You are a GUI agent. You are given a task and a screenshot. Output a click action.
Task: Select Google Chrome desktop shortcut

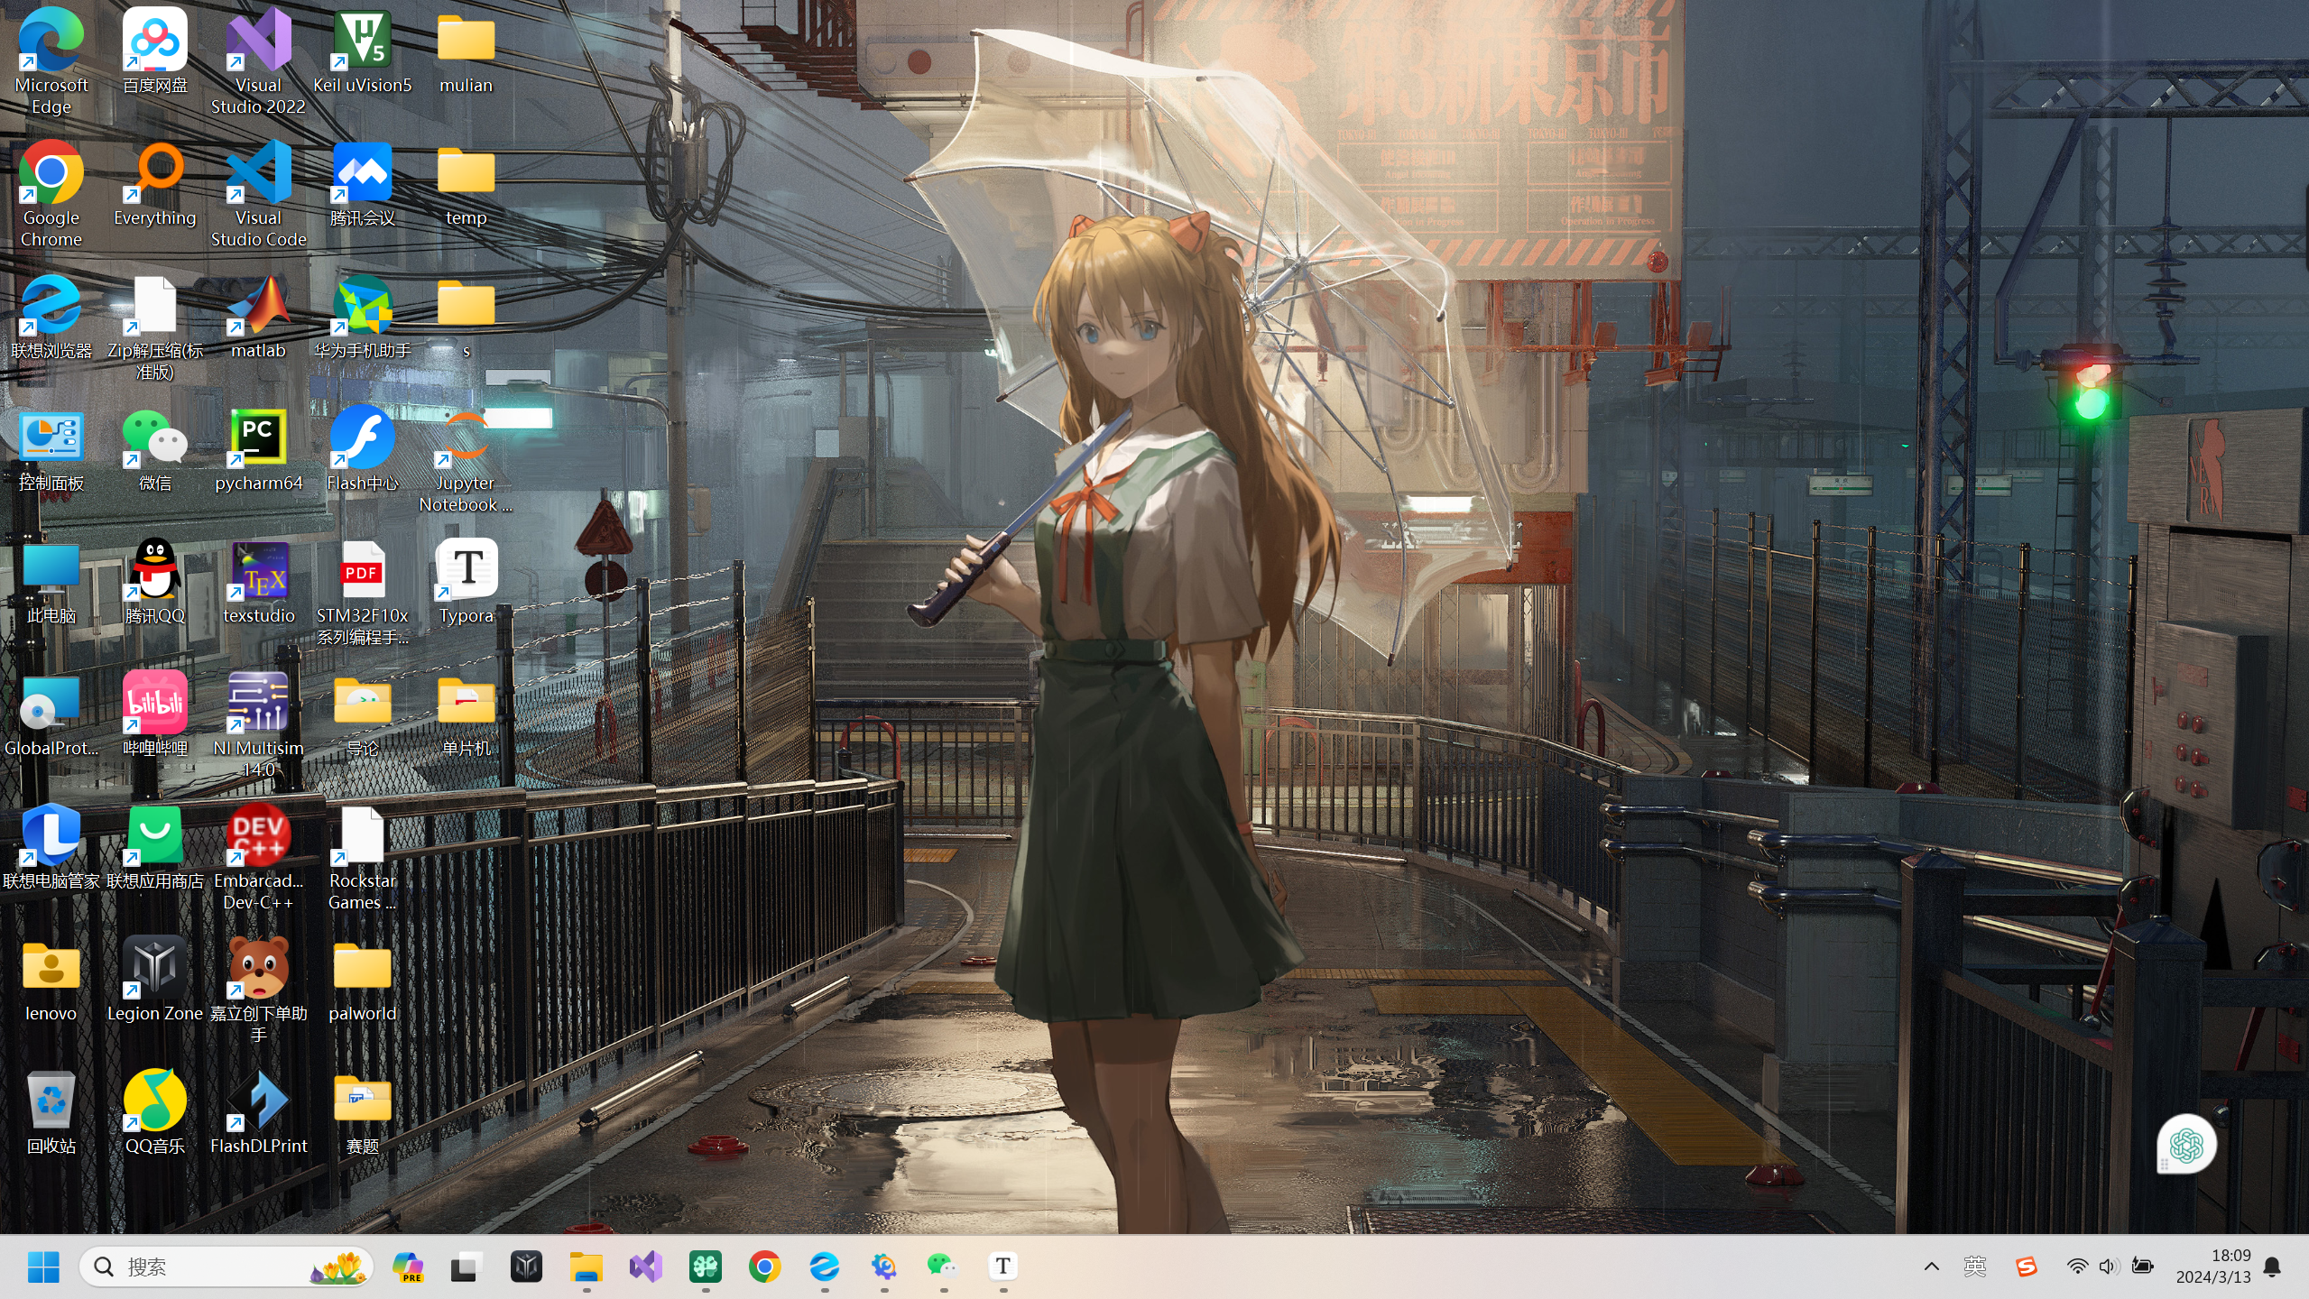point(51,194)
